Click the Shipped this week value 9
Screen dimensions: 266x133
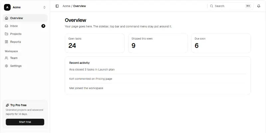coord(134,46)
